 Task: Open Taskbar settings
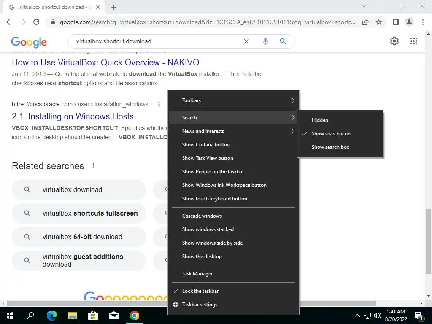tap(233, 305)
